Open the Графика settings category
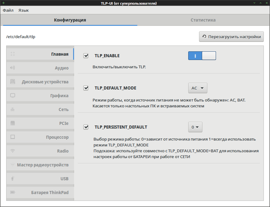Screen dimensions: 270x207 tap(40, 96)
